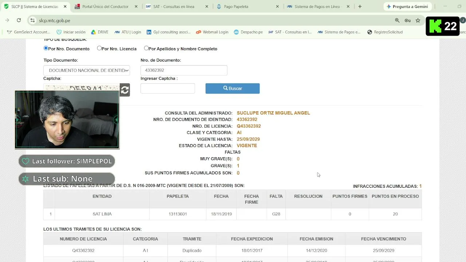Bookmark this page with star icon
Image resolution: width=466 pixels, height=262 pixels.
(x=418, y=20)
